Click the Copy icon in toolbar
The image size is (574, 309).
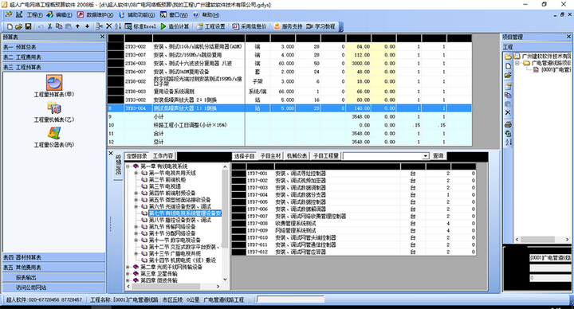click(x=59, y=26)
